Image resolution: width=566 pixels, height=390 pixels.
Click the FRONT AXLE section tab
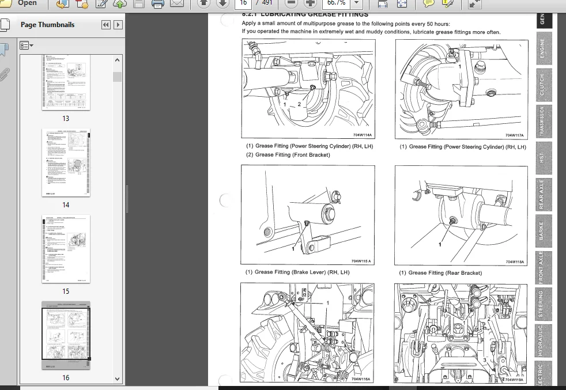click(x=544, y=268)
